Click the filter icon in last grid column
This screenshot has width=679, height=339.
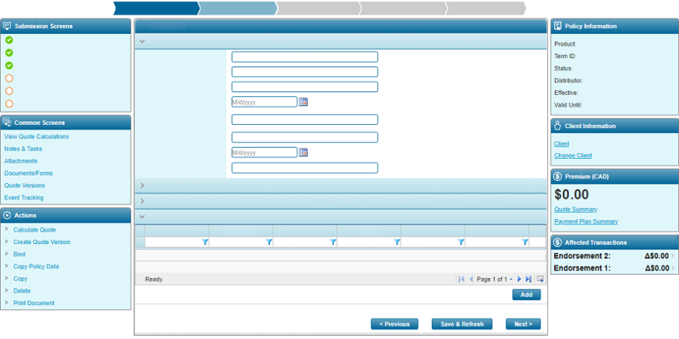click(525, 242)
